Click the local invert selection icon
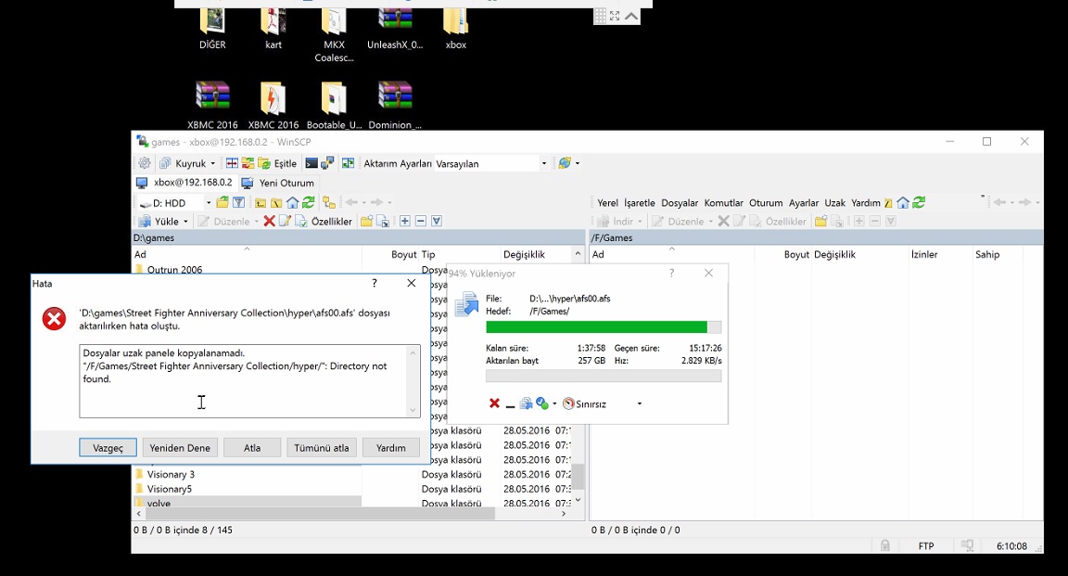This screenshot has width=1068, height=576. click(x=437, y=221)
